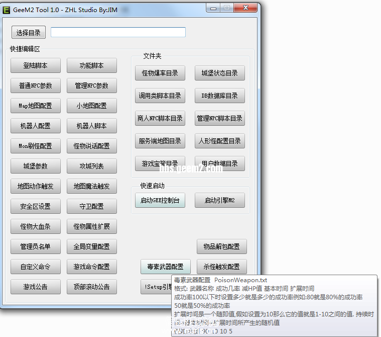381x337 pixels.
Task: Open the 用户数据目录 folder
Action: [x=220, y=163]
